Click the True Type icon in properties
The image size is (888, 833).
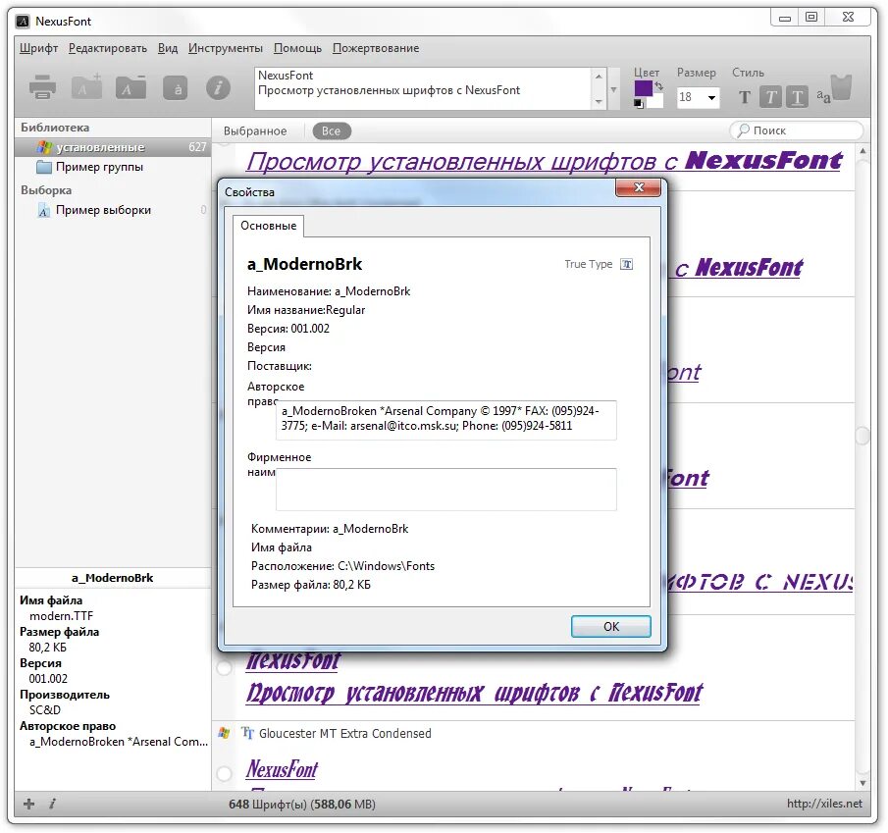(626, 264)
